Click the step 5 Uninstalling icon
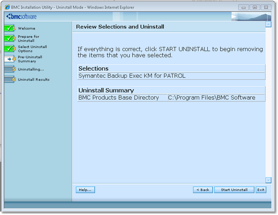Viewport: 278px width, 215px height. click(10, 69)
